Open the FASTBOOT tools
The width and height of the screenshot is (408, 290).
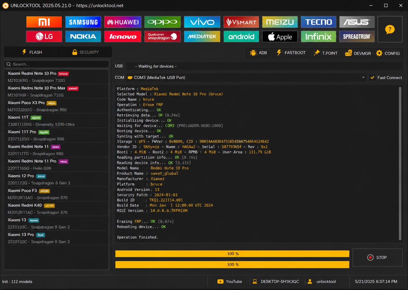click(291, 53)
